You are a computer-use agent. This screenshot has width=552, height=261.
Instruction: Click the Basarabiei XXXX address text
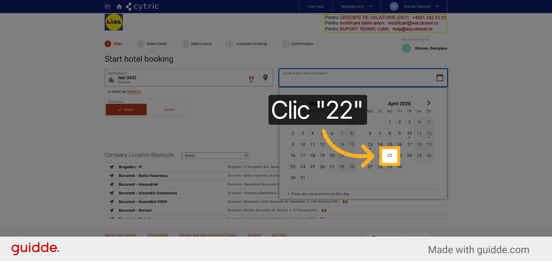pyautogui.click(x=283, y=202)
